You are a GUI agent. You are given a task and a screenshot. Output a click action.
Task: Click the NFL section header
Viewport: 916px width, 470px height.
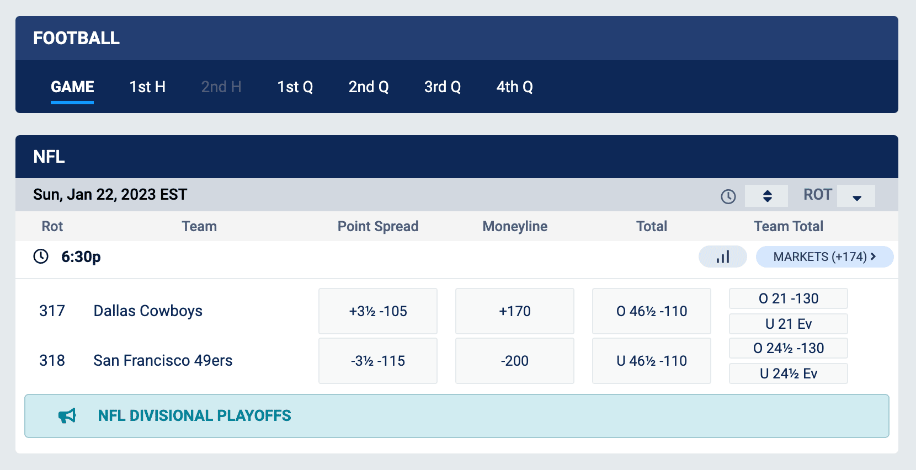pos(50,156)
